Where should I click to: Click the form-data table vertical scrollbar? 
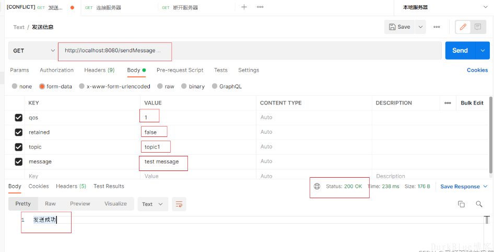(x=490, y=135)
